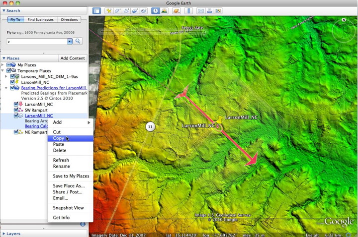Open the planet switcher toolbar icon
The height and width of the screenshot is (237, 358).
coord(176,10)
